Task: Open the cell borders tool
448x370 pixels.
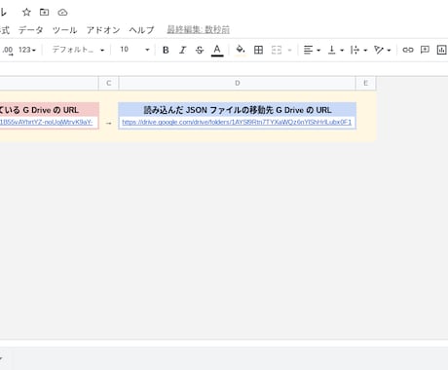Action: (258, 50)
